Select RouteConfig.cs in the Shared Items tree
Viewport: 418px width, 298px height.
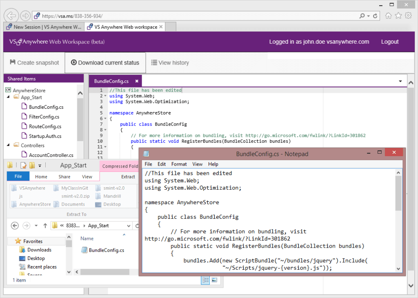45,126
